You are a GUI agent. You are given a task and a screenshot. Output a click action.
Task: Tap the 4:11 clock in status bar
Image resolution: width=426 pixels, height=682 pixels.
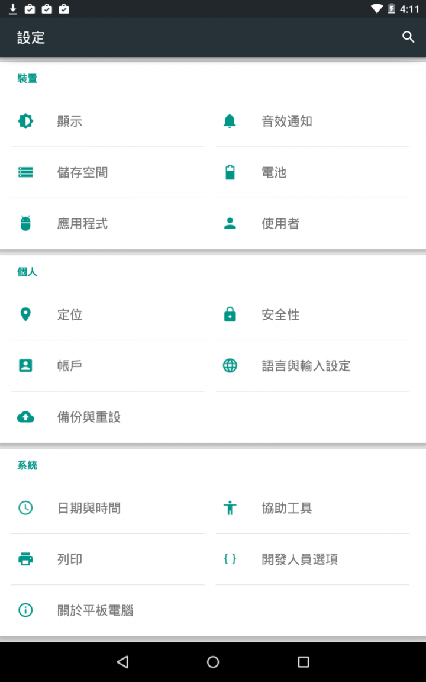[x=409, y=9]
